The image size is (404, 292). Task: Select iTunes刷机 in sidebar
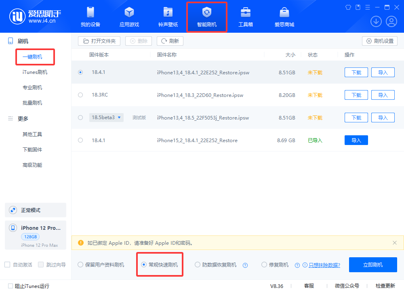(x=35, y=72)
